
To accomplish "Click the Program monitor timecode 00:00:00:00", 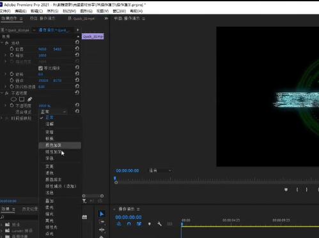I will click(x=127, y=170).
